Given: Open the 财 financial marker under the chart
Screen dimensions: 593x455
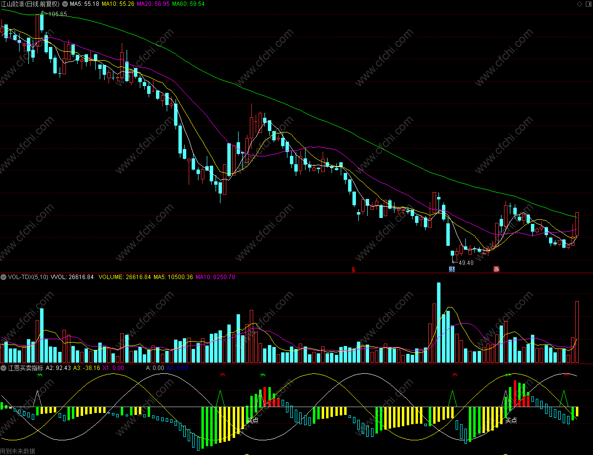Looking at the screenshot, I should click(452, 269).
